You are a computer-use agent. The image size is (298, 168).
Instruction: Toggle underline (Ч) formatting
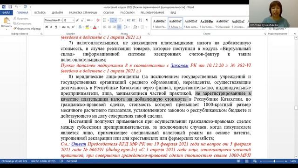coord(56,27)
